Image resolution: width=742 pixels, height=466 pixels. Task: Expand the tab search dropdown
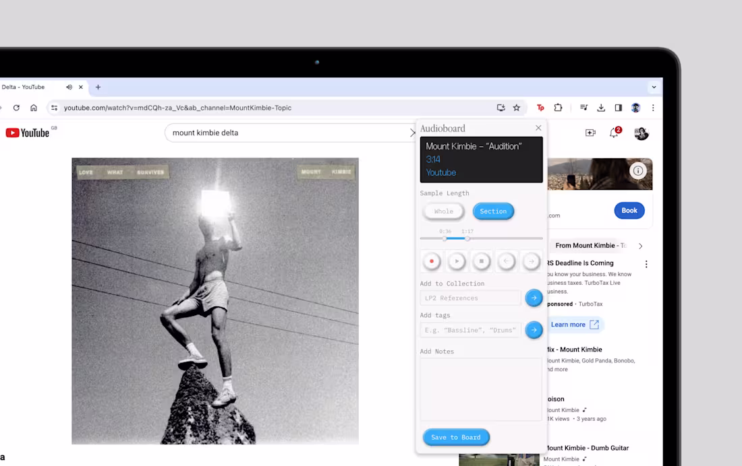point(654,87)
